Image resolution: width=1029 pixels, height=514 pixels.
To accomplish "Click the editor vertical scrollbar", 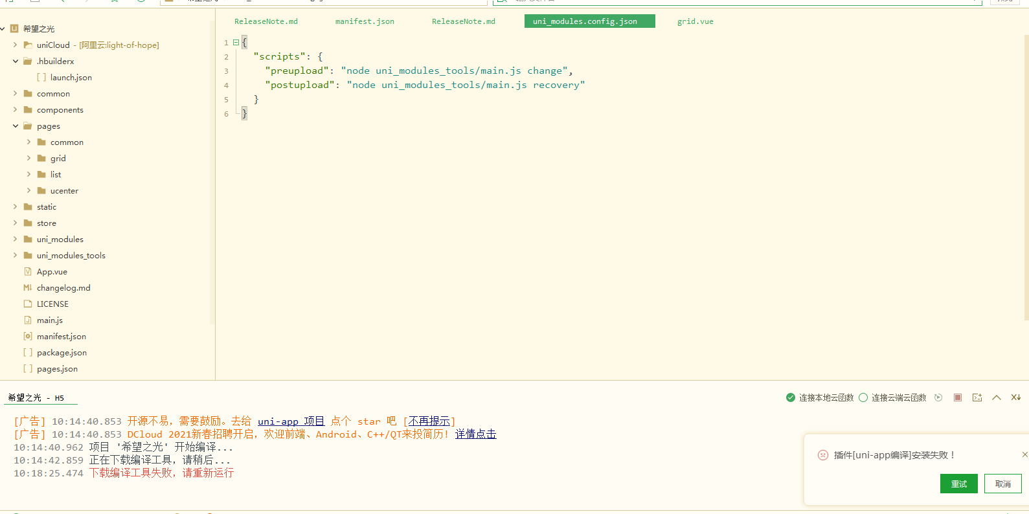I will click(1026, 175).
